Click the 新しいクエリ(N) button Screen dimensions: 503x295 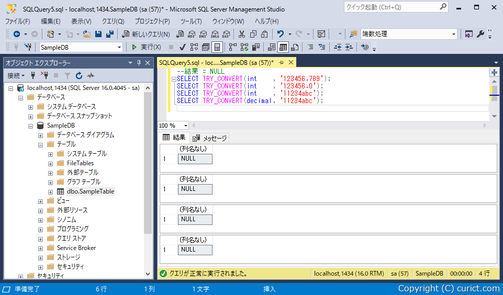(146, 34)
